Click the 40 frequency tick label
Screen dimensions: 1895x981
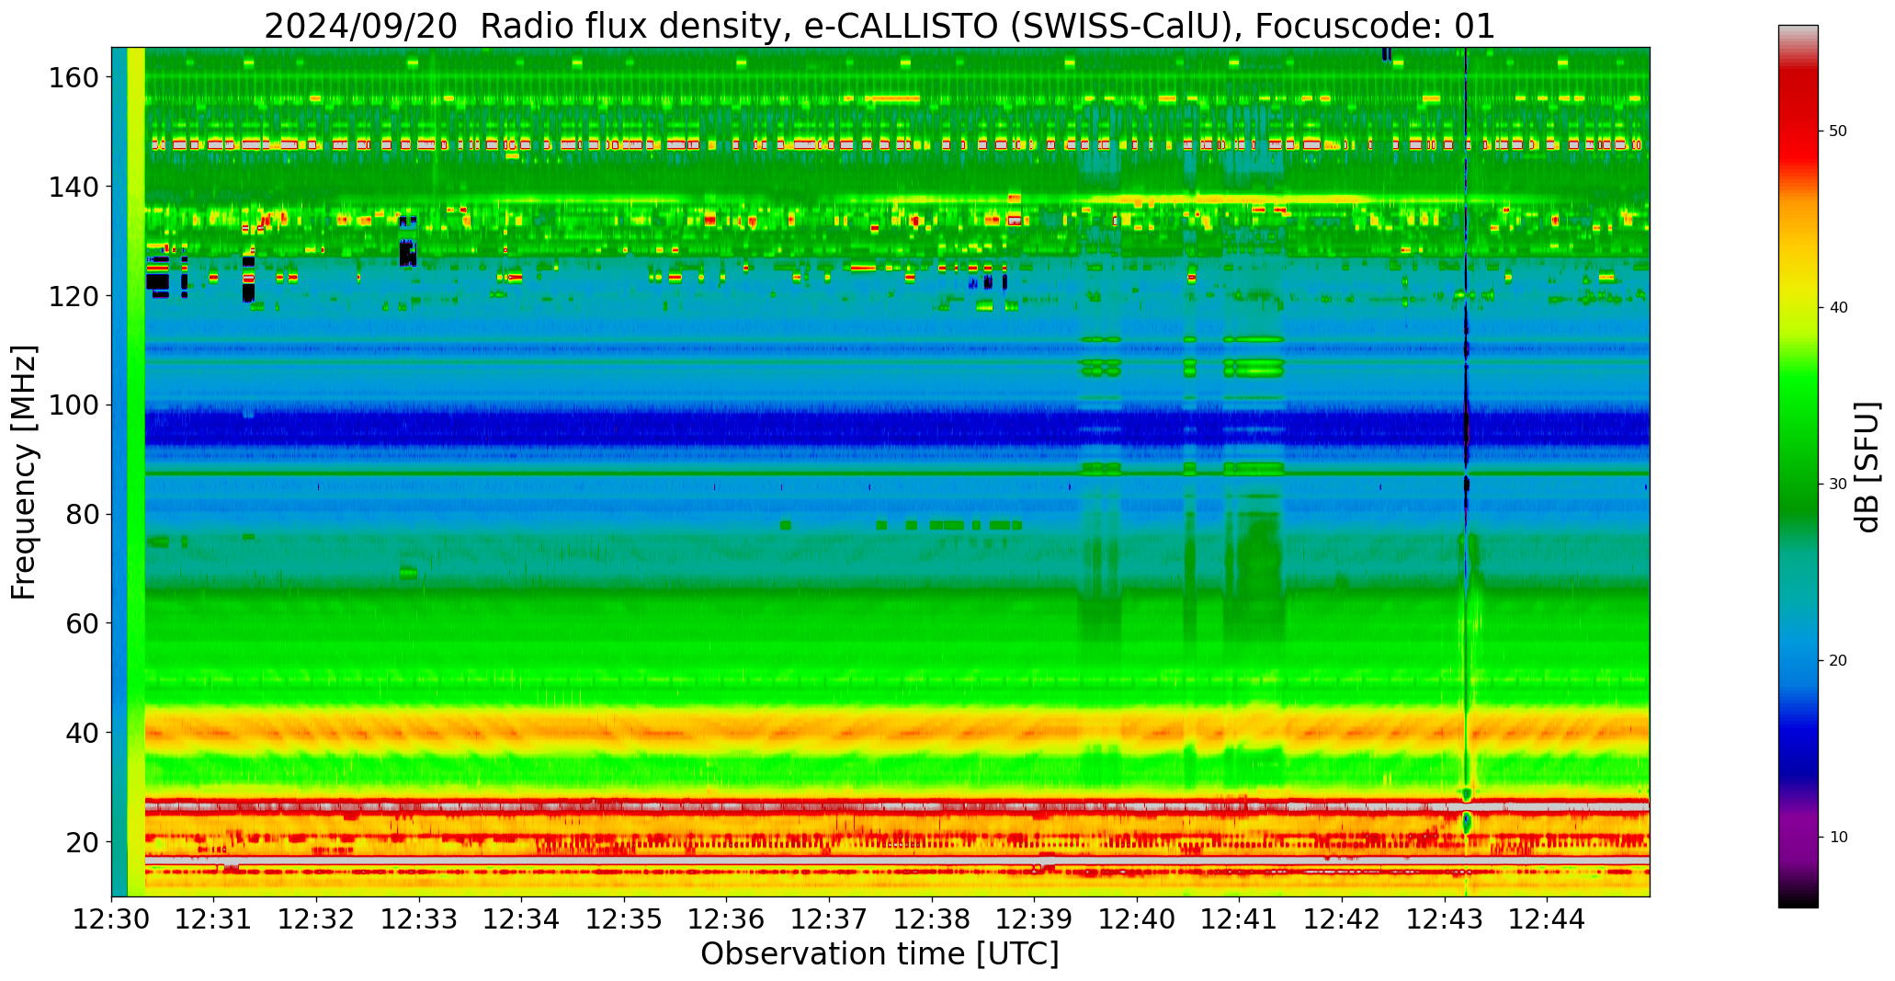(84, 733)
